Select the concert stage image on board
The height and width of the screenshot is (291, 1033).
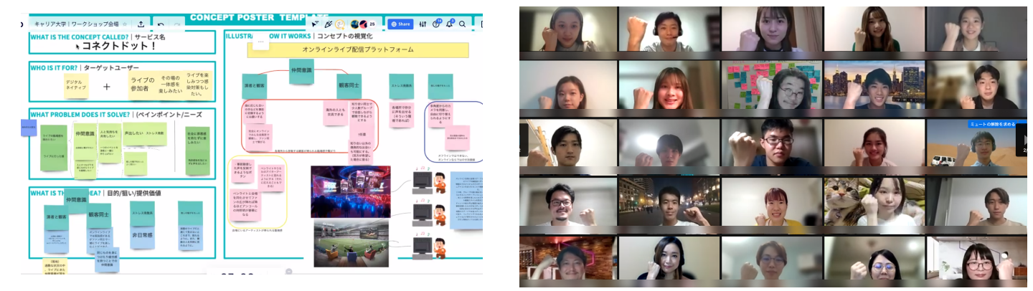point(349,191)
